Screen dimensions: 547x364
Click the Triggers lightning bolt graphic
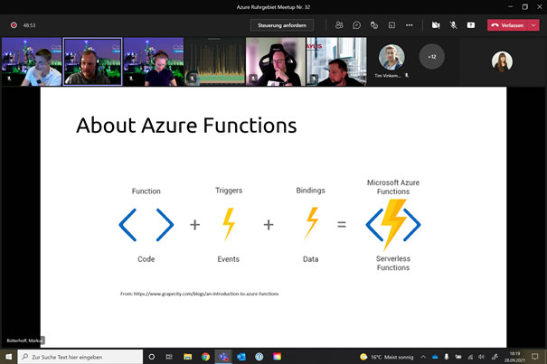pyautogui.click(x=229, y=224)
